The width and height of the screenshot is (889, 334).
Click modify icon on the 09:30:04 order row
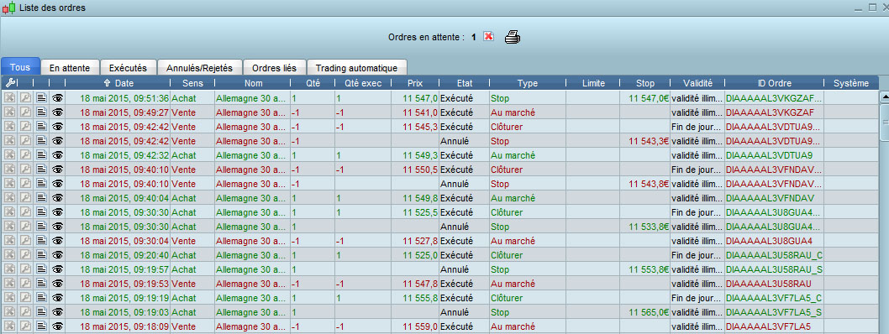26,241
